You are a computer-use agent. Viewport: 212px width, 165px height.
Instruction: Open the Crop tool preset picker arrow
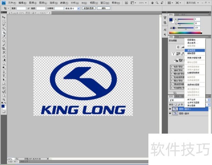pyautogui.click(x=8, y=8)
